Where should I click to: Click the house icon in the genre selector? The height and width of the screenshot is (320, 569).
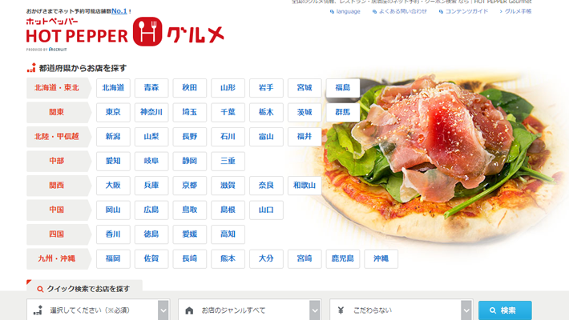click(189, 310)
